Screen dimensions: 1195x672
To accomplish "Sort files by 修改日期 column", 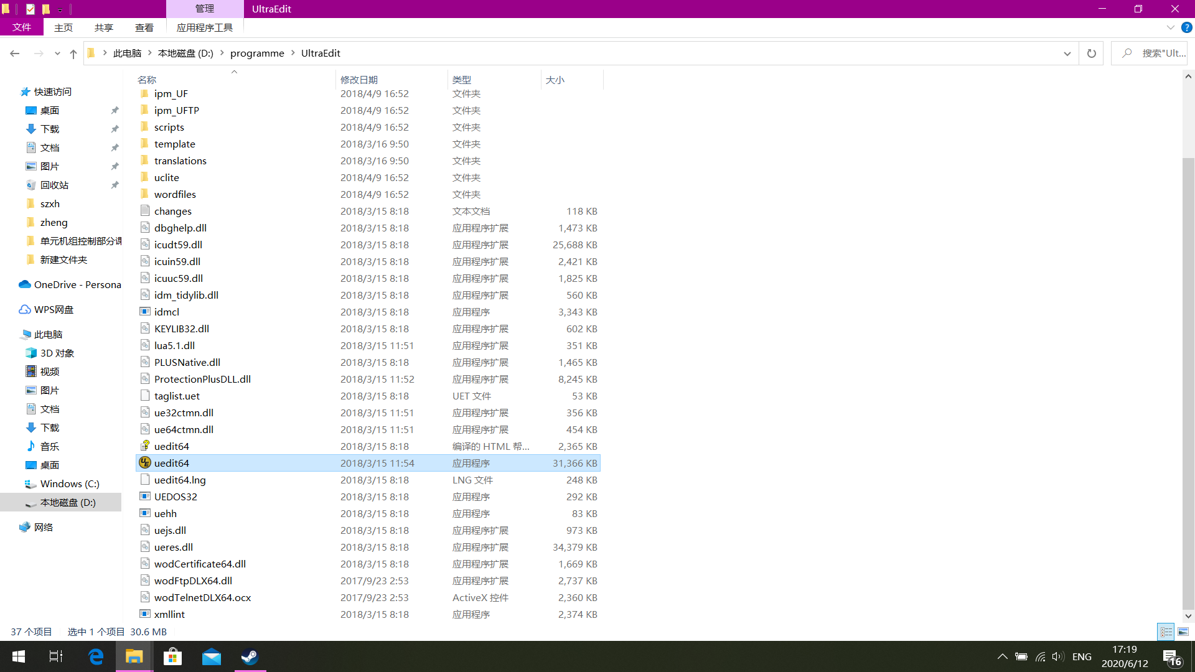I will (391, 80).
